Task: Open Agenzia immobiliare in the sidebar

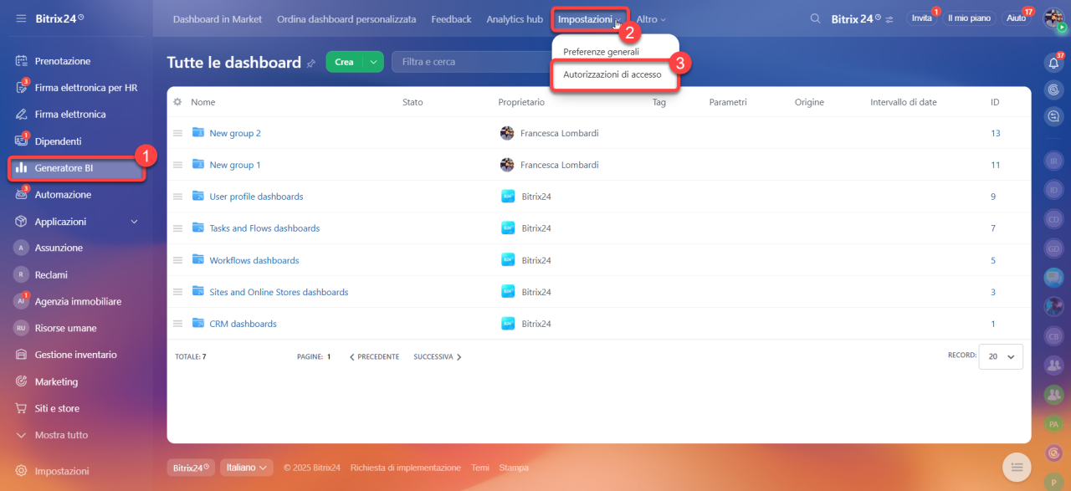Action: pyautogui.click(x=78, y=301)
